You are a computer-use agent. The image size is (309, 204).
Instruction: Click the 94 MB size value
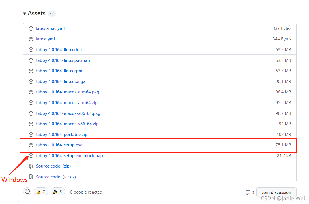pos(285,124)
